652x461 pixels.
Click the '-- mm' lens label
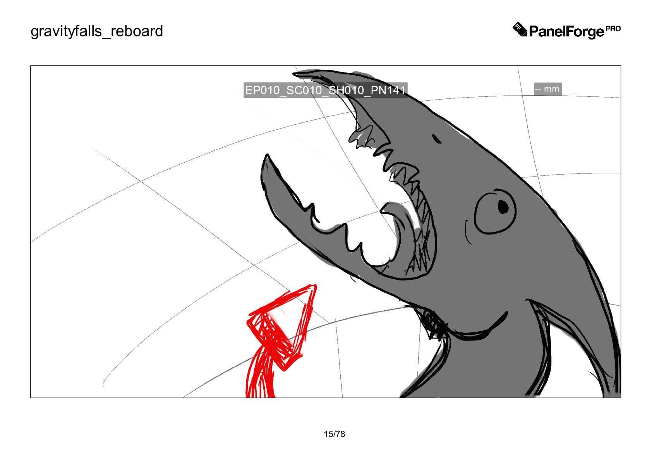point(547,89)
